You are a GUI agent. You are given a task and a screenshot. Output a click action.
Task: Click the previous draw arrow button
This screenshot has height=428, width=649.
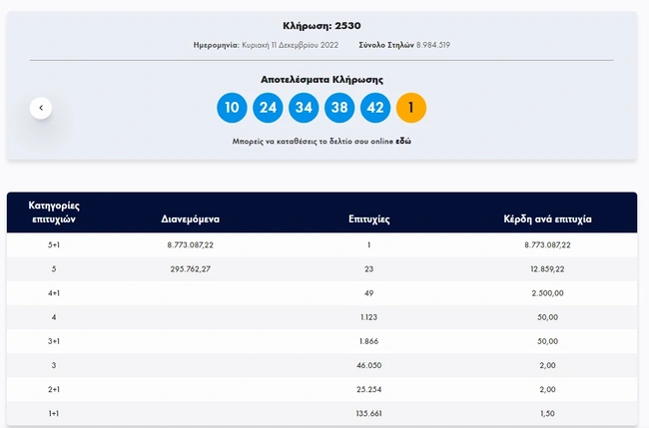coord(41,107)
